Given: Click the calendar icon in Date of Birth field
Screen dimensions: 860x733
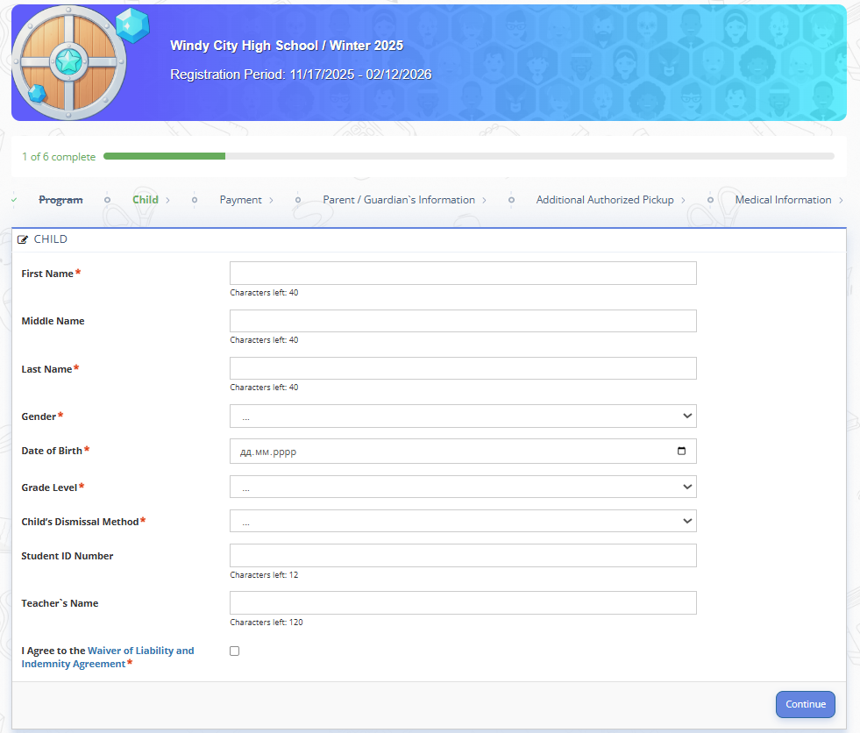Looking at the screenshot, I should [x=683, y=451].
